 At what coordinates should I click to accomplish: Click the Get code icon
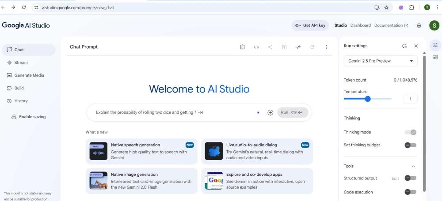click(x=256, y=47)
